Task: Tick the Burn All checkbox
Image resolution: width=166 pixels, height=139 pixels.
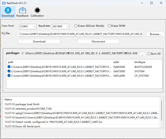Action: tap(149, 54)
